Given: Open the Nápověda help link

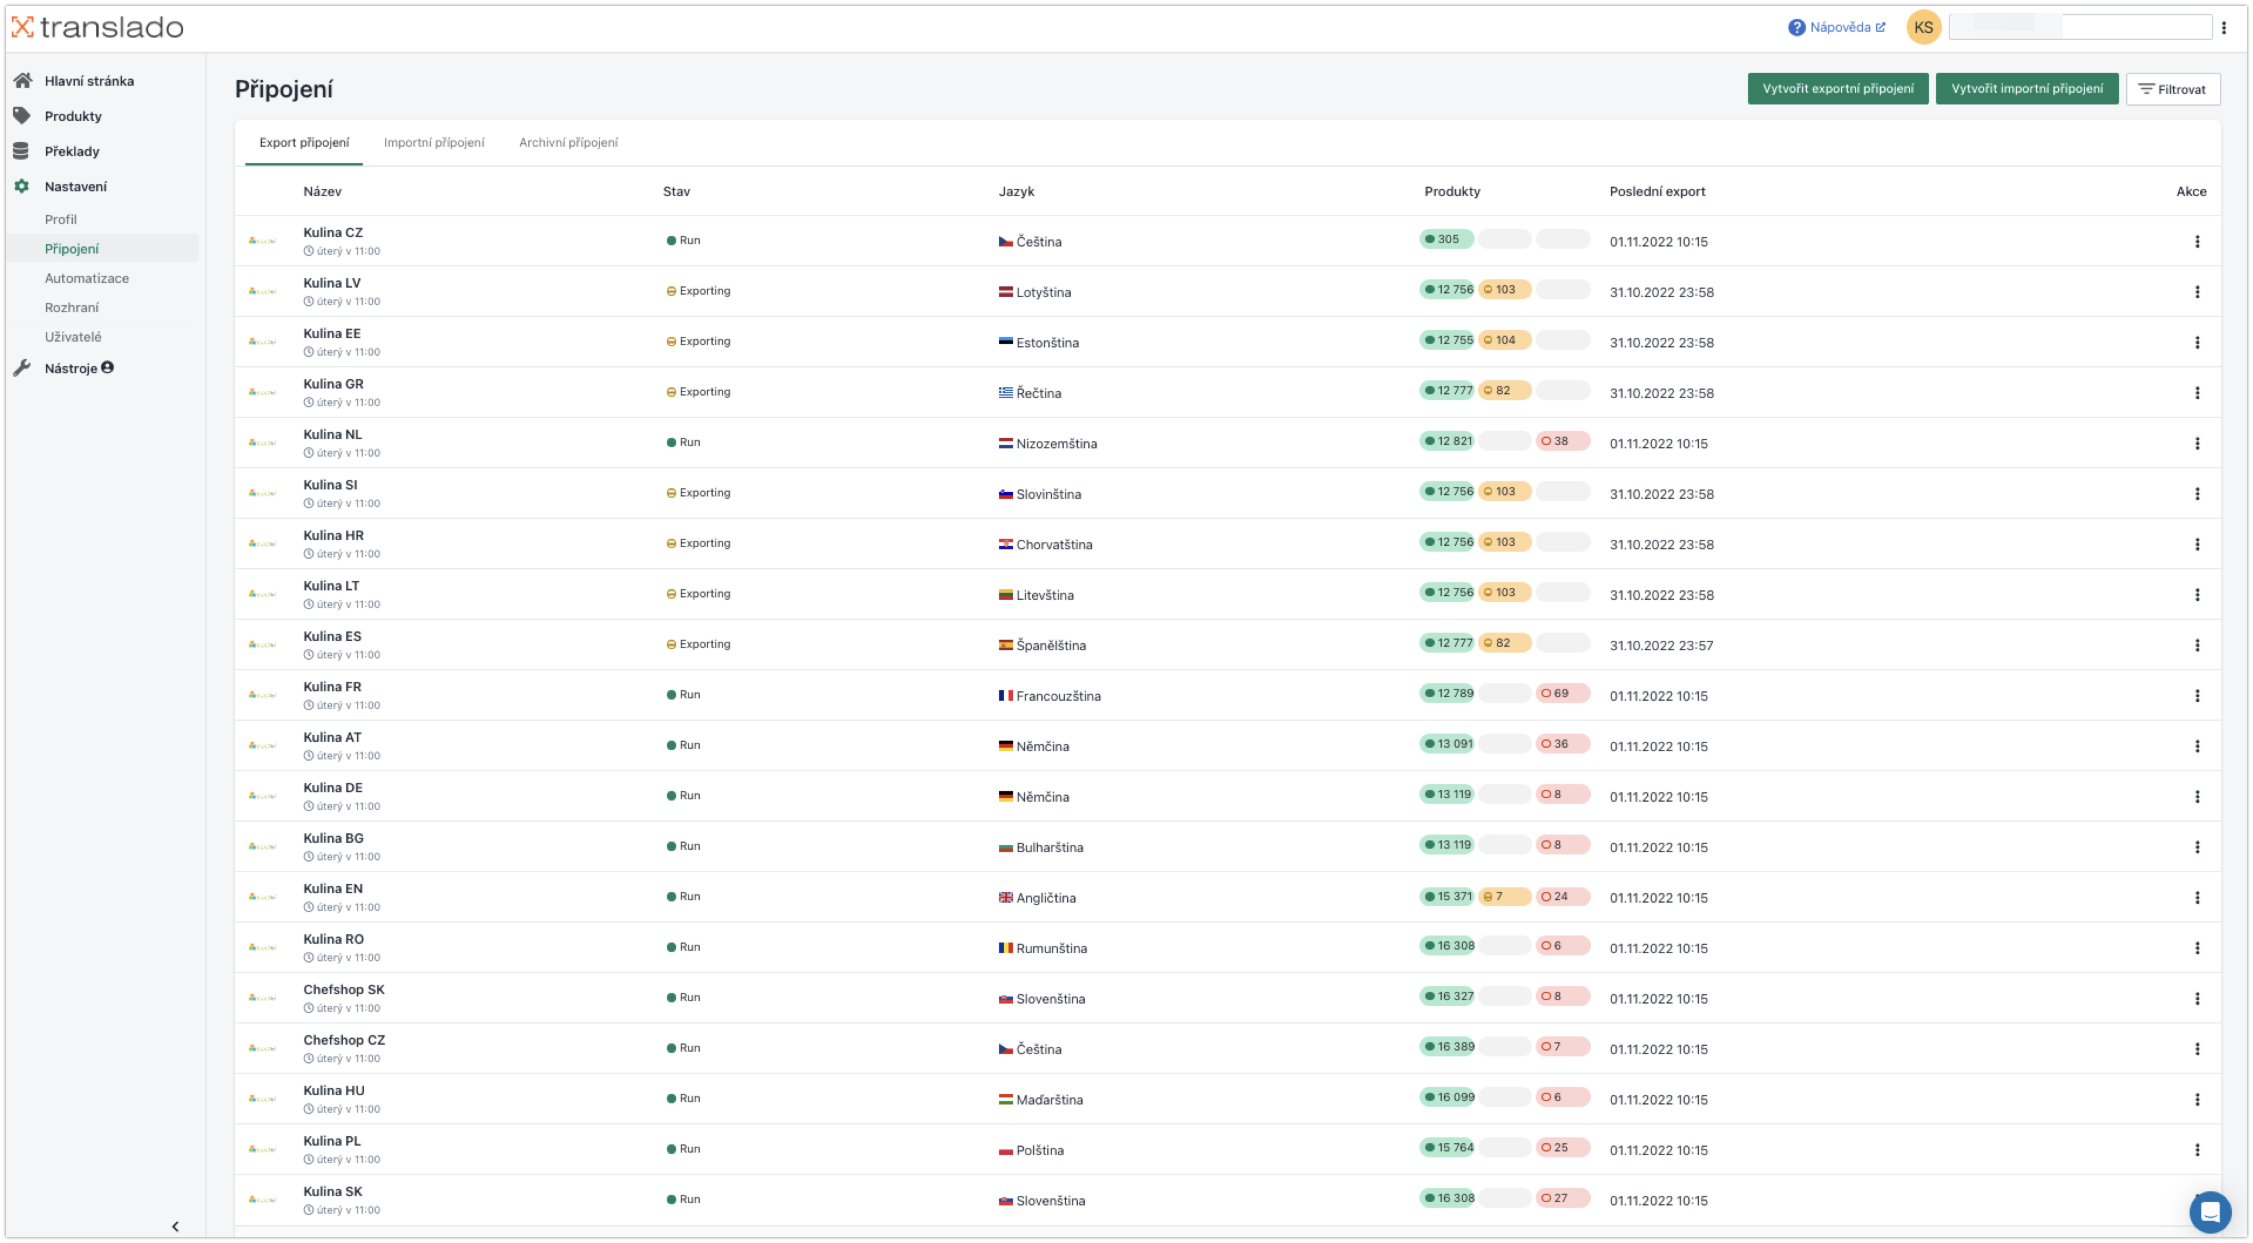Looking at the screenshot, I should [1836, 27].
